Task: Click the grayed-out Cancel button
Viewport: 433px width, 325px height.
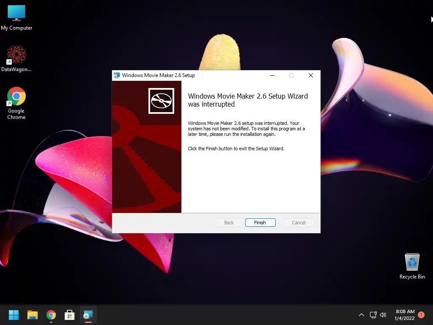Action: point(299,223)
